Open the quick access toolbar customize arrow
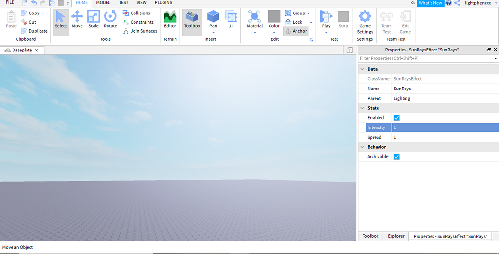499x254 pixels. 68,3
